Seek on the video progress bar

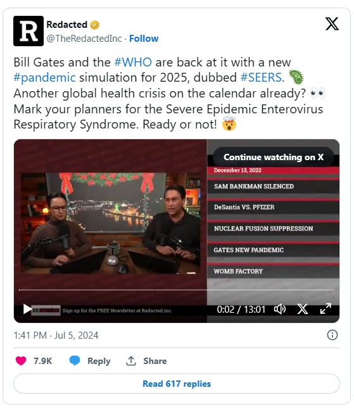(177, 290)
